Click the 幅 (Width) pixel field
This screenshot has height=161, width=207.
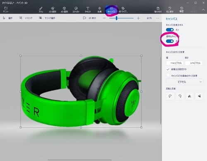175,63
